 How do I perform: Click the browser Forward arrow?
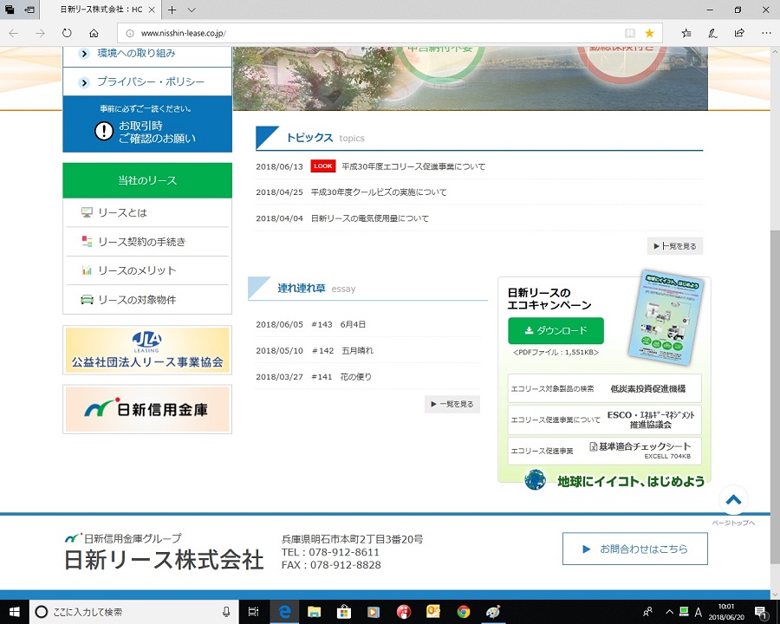[x=40, y=33]
